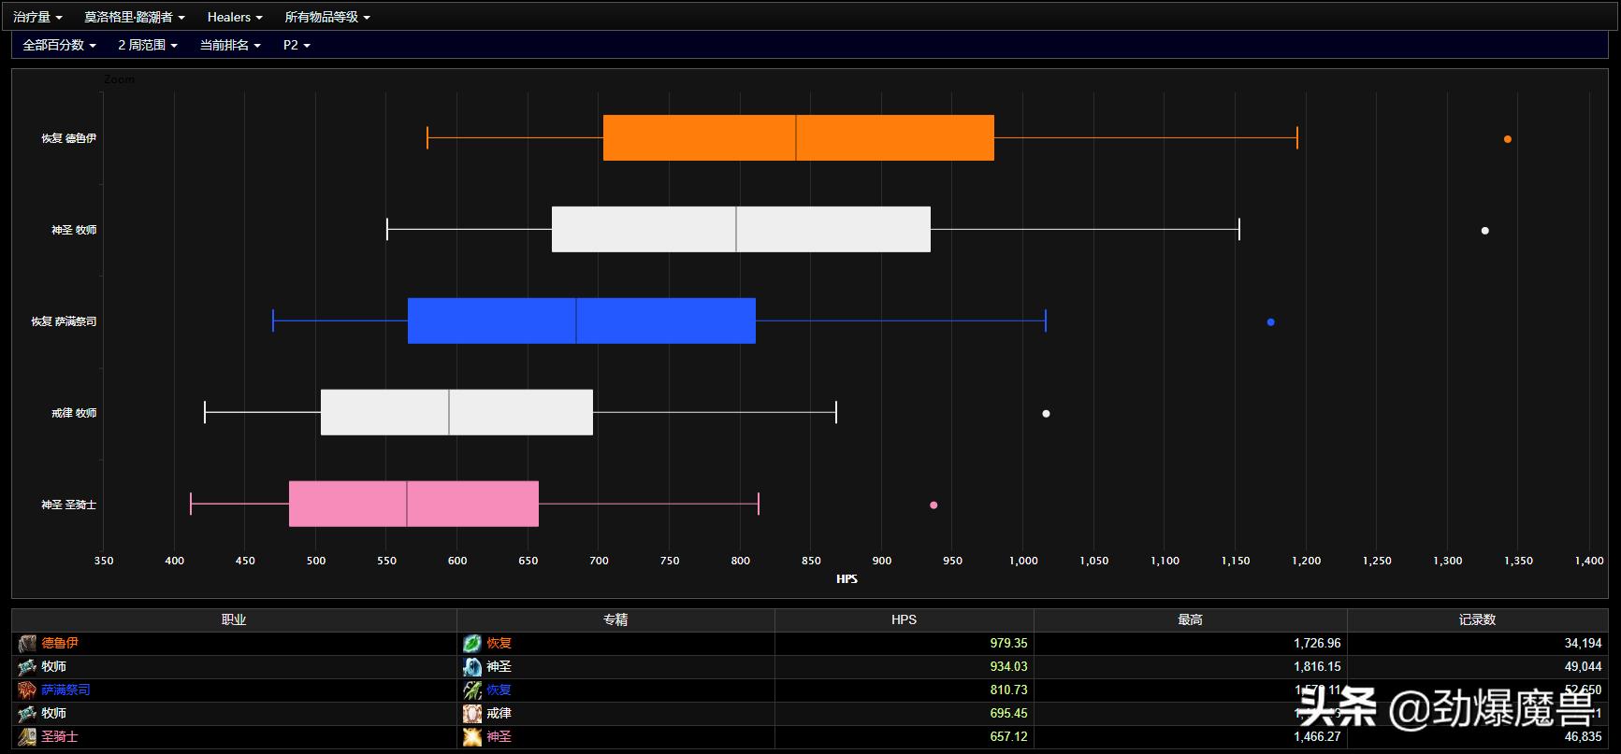Screen dimensions: 1621x754
Task: Click the Druid class icon in the table
Action: point(27,644)
